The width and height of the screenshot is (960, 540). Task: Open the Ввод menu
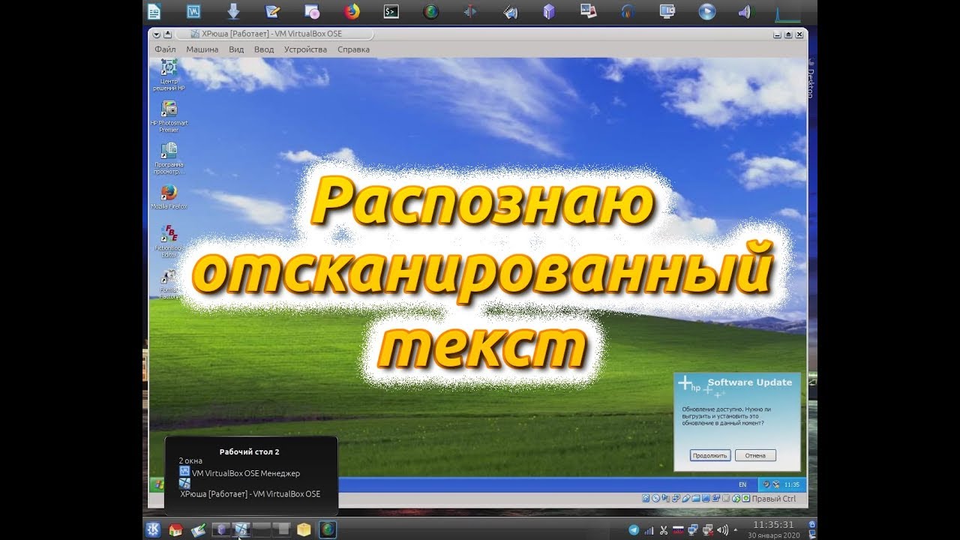pos(264,49)
